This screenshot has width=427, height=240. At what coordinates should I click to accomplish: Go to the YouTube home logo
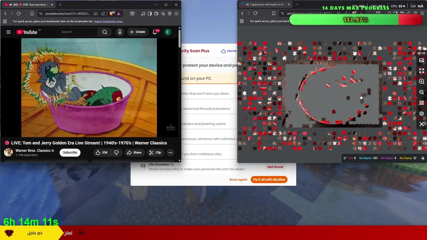click(x=27, y=32)
